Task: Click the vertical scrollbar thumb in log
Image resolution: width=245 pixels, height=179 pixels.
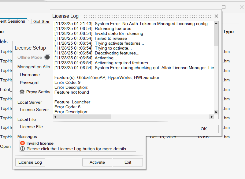Action: [x=216, y=36]
